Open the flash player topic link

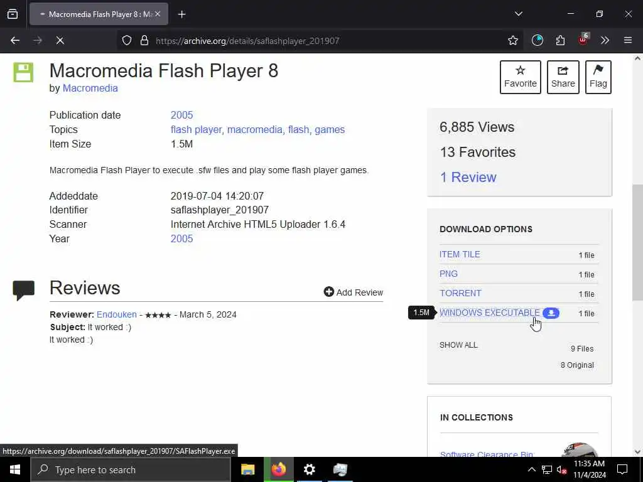click(197, 129)
